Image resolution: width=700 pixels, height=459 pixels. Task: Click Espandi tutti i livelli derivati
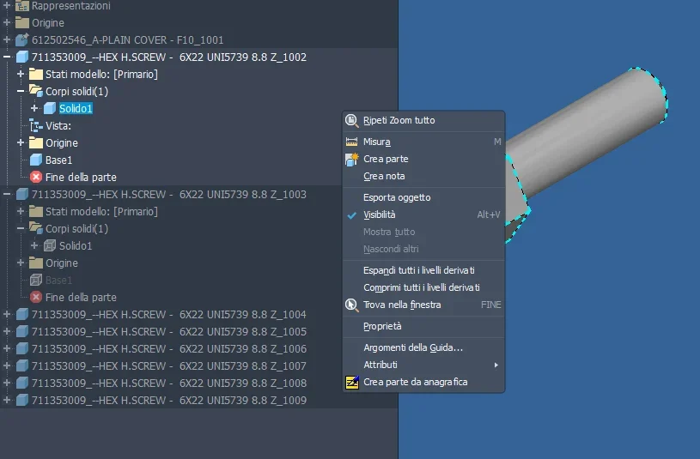click(420, 270)
